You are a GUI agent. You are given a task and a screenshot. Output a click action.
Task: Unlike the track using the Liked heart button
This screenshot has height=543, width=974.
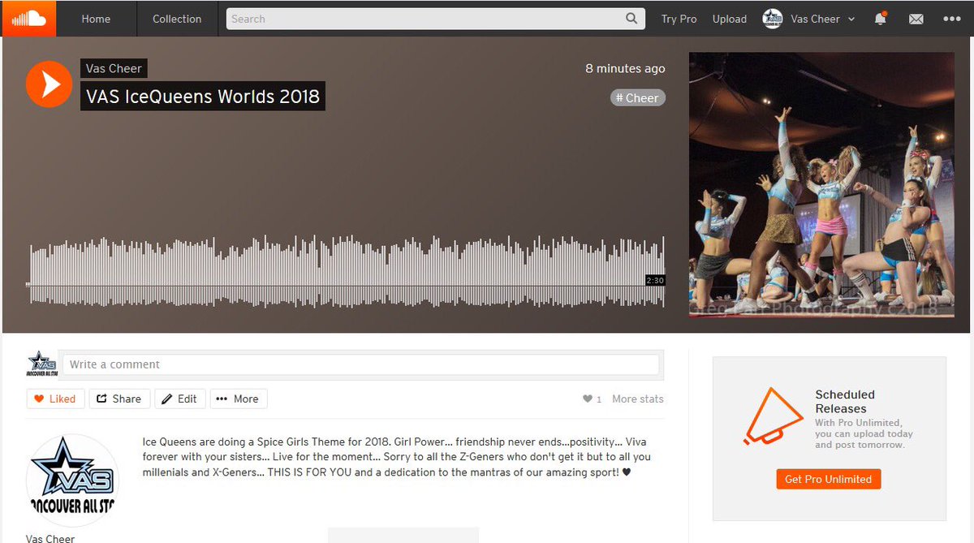pos(54,399)
